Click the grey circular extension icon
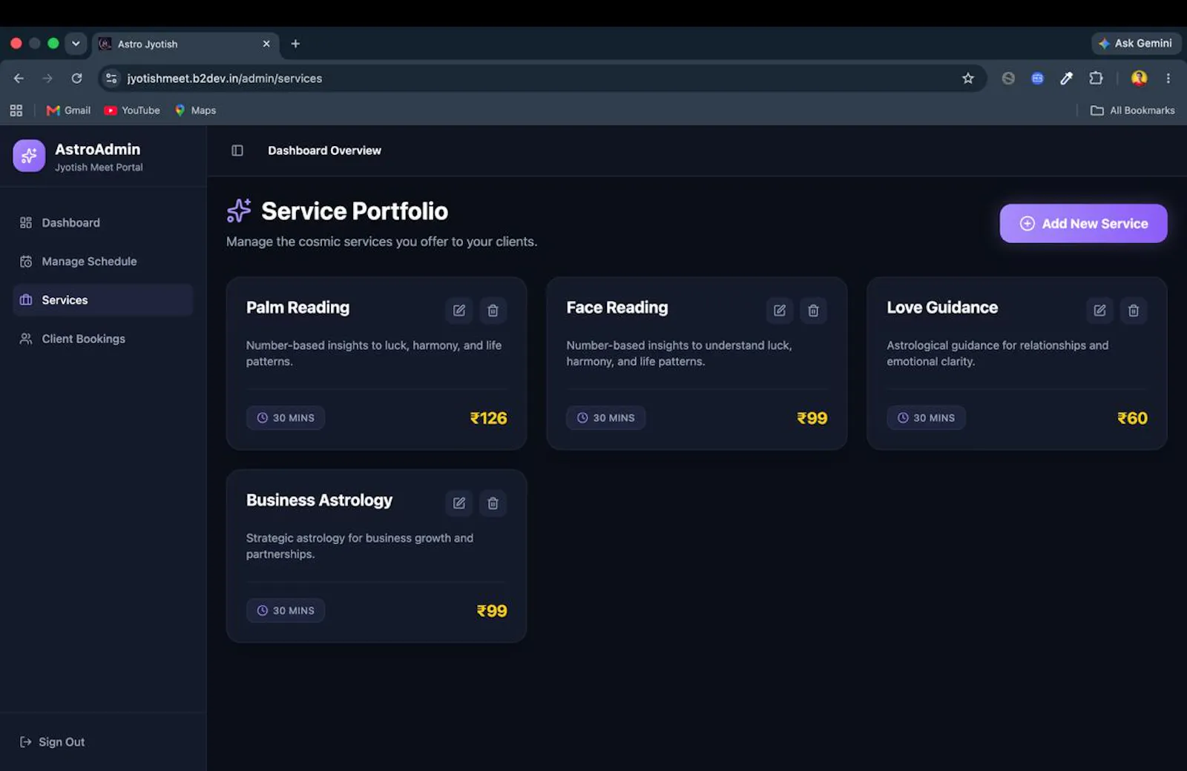Screen dimensions: 1187x771 click(x=1008, y=78)
